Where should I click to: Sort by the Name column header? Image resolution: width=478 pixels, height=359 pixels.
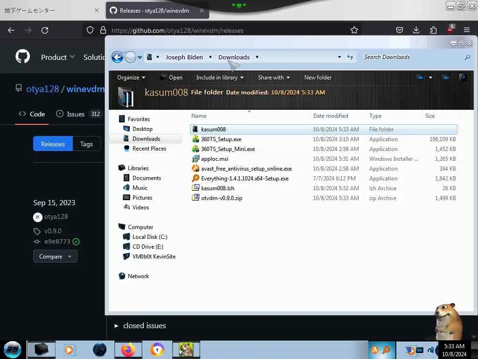(x=199, y=116)
